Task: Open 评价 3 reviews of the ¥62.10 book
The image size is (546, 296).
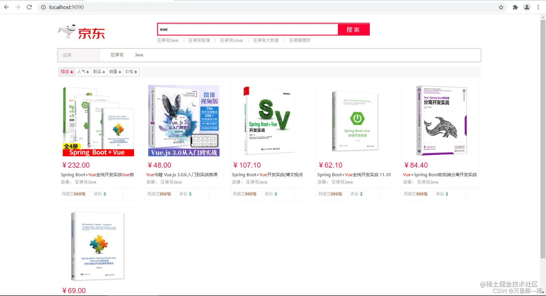Action: (x=356, y=194)
